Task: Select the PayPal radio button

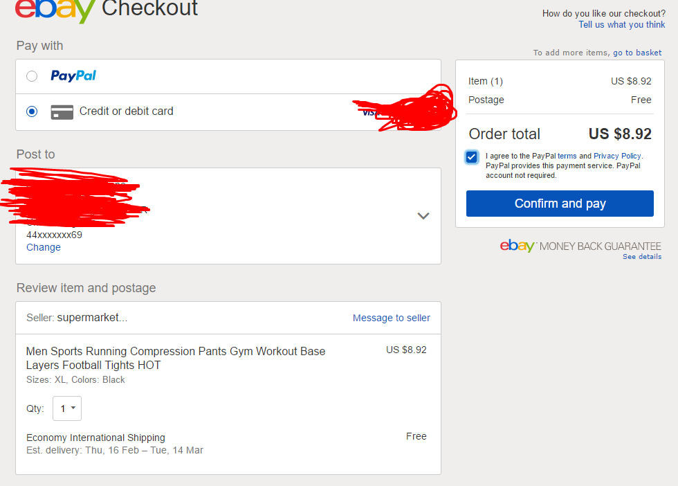Action: (x=32, y=77)
